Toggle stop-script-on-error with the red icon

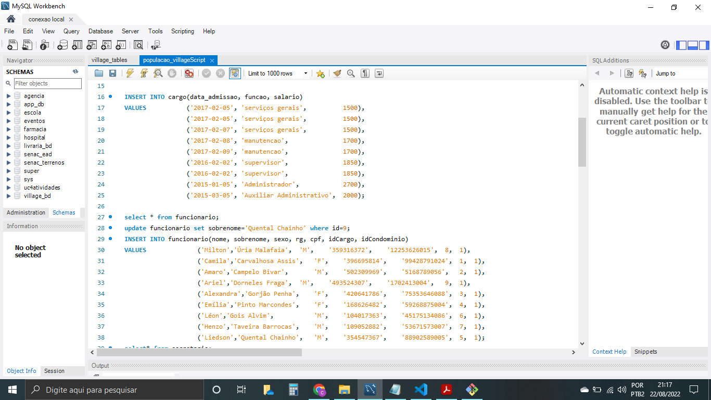(188, 73)
